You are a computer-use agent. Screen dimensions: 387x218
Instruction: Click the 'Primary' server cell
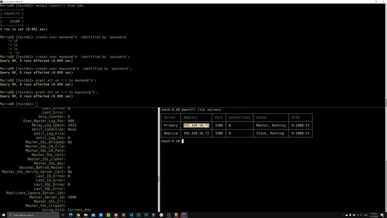point(171,125)
